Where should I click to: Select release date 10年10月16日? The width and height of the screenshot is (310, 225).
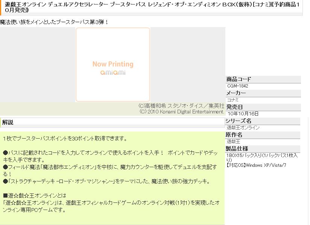243,114
